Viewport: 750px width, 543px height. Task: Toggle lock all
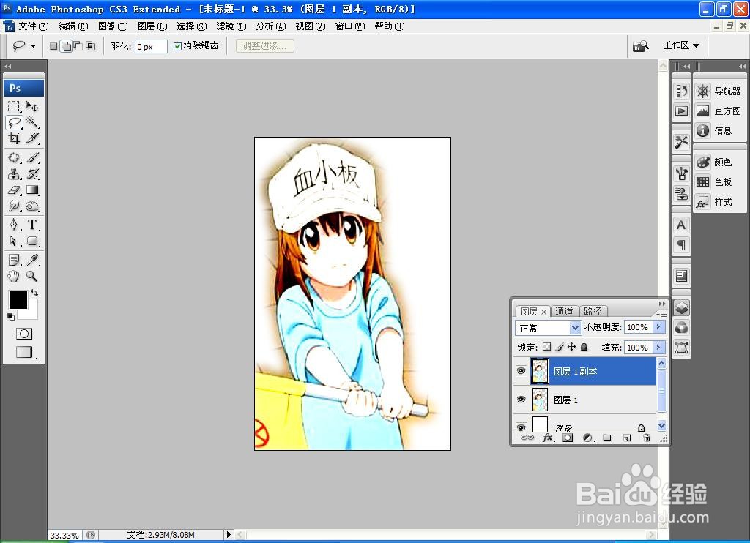(584, 347)
